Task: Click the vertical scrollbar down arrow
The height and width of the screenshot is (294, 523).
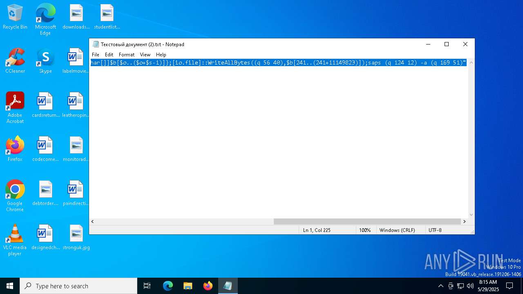Action: [x=471, y=215]
